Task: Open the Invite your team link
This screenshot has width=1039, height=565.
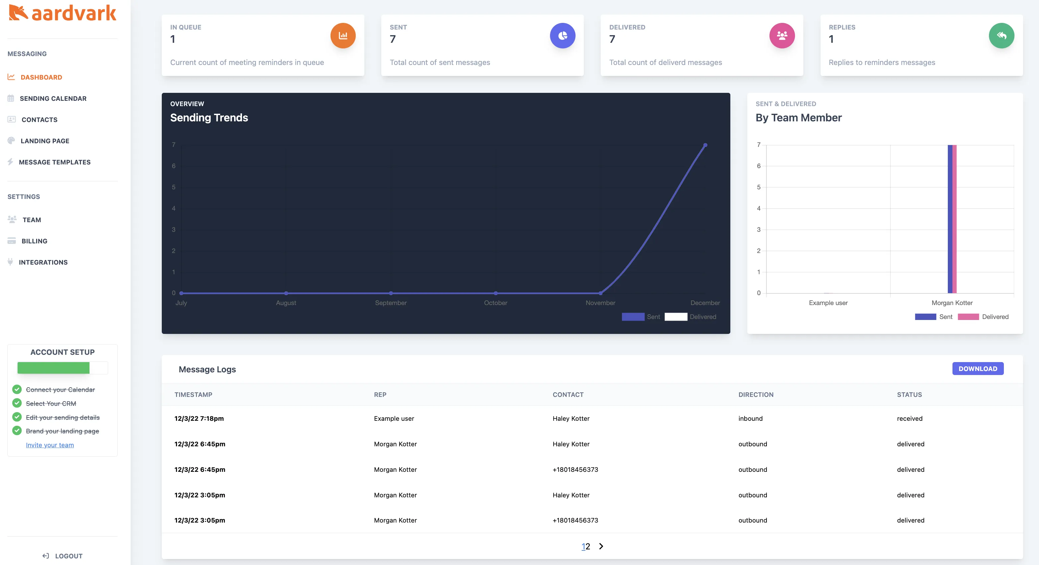Action: tap(50, 445)
